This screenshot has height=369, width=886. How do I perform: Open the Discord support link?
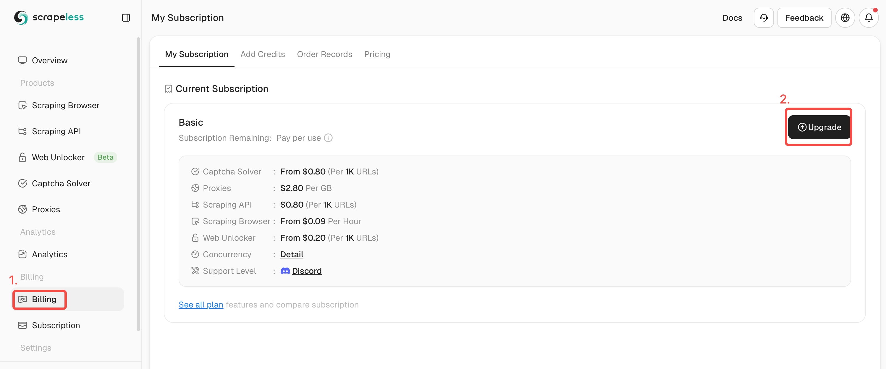(x=307, y=271)
